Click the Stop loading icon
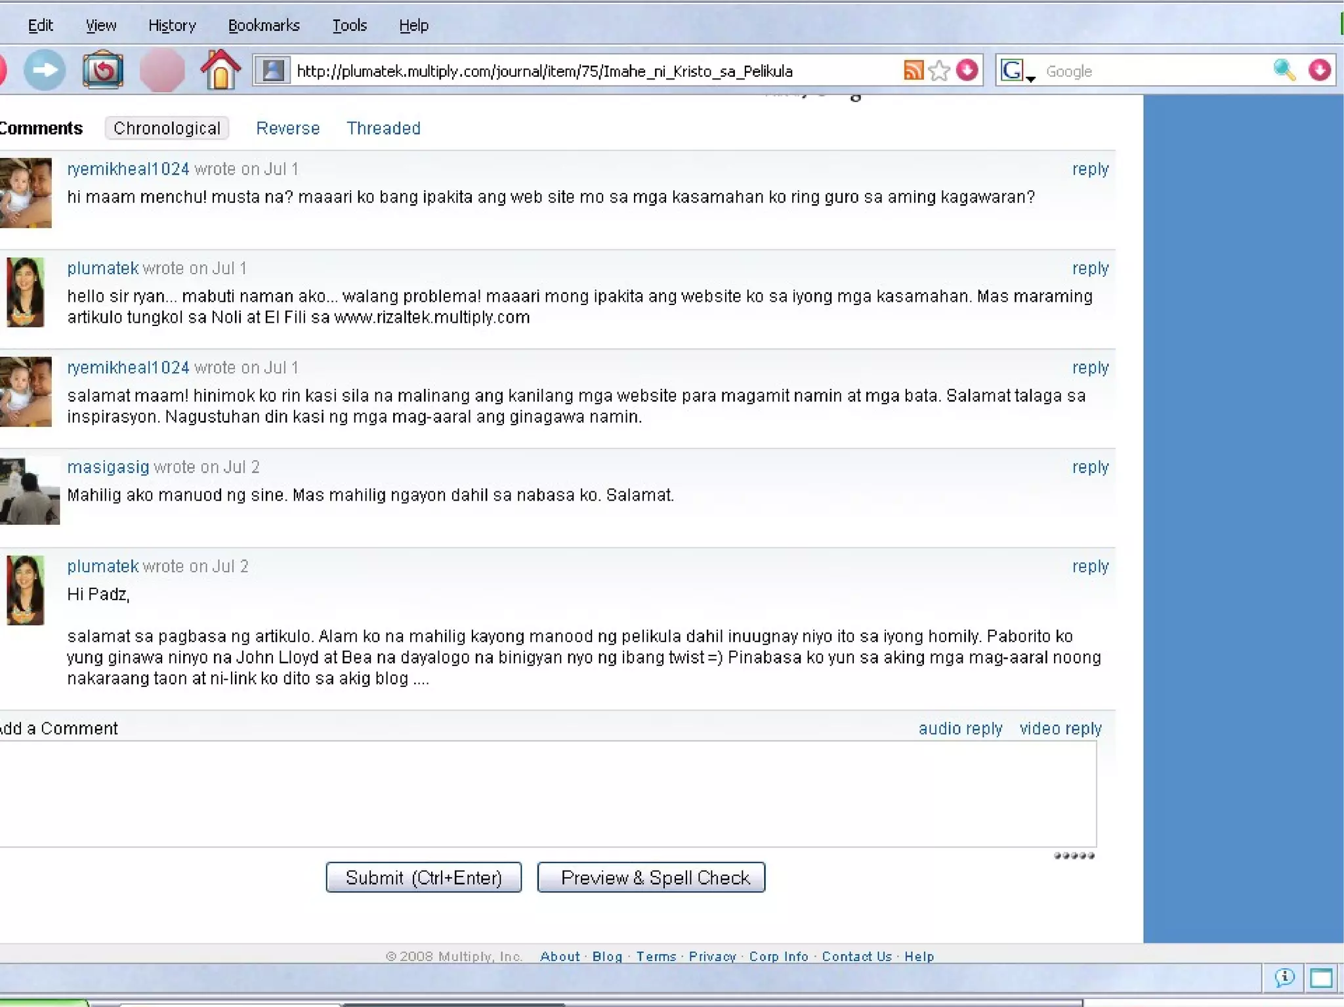1344x1007 pixels. pos(161,70)
